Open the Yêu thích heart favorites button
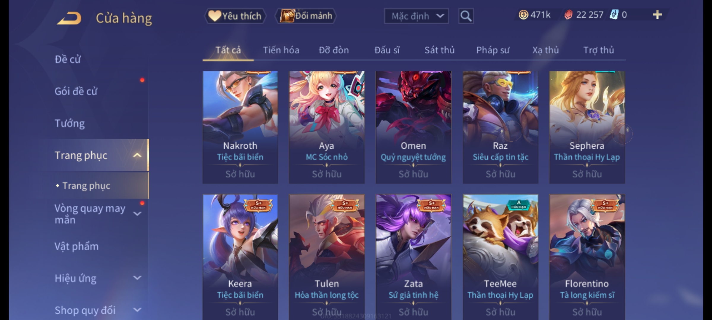Screen dimensions: 712x320 (235, 16)
